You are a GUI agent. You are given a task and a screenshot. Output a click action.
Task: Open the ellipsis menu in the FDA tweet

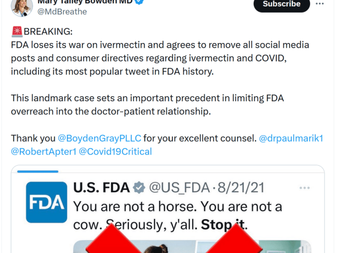(x=305, y=188)
